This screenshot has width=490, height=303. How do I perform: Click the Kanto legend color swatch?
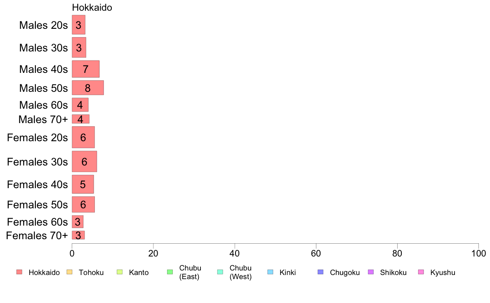point(120,272)
